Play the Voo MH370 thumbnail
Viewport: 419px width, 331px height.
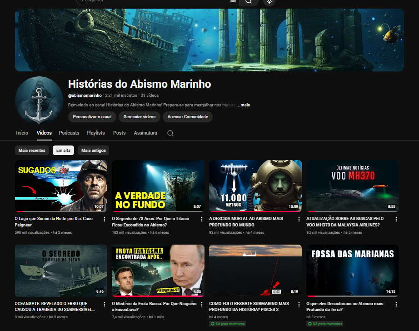coord(353,186)
